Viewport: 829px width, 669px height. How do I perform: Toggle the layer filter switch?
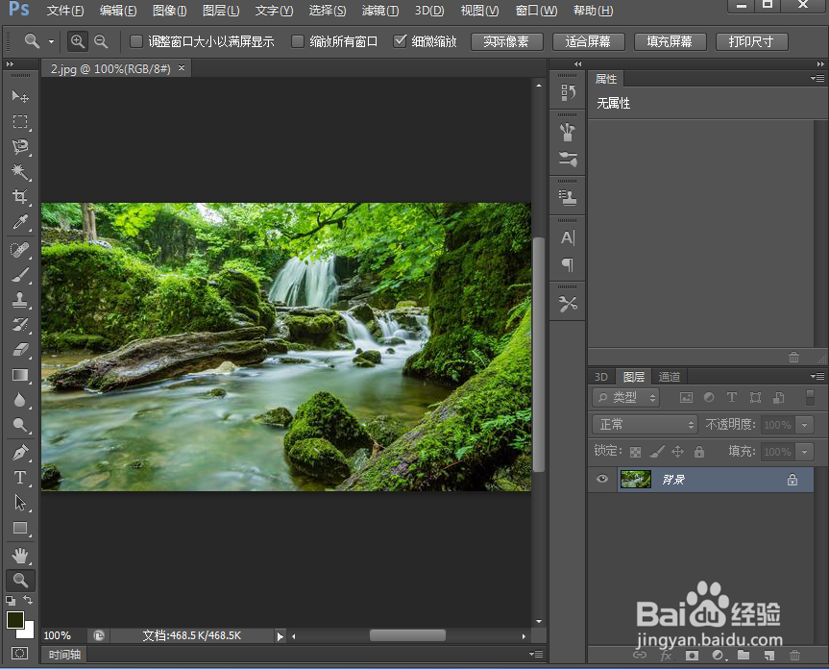coord(810,397)
